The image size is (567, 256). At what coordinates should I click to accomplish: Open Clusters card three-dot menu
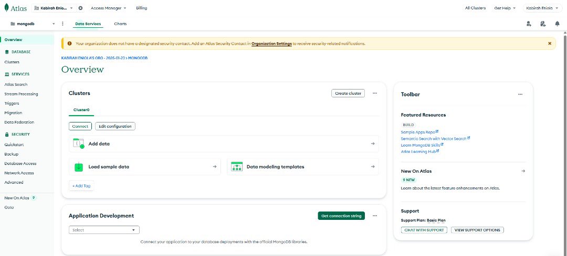(x=375, y=93)
